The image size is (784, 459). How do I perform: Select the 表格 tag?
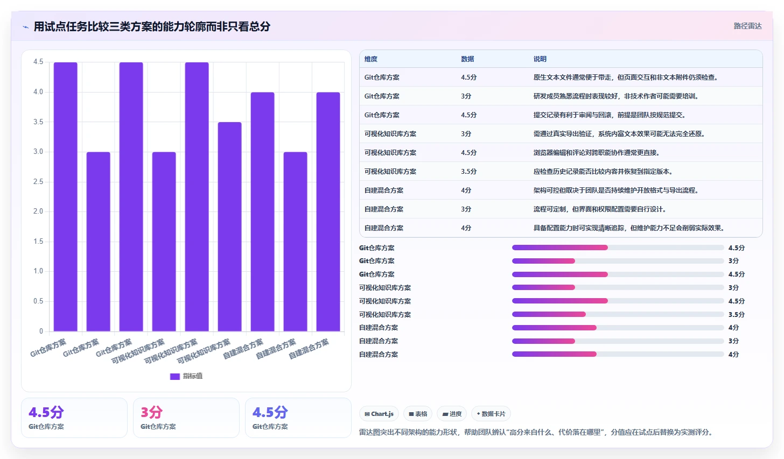[x=418, y=414]
